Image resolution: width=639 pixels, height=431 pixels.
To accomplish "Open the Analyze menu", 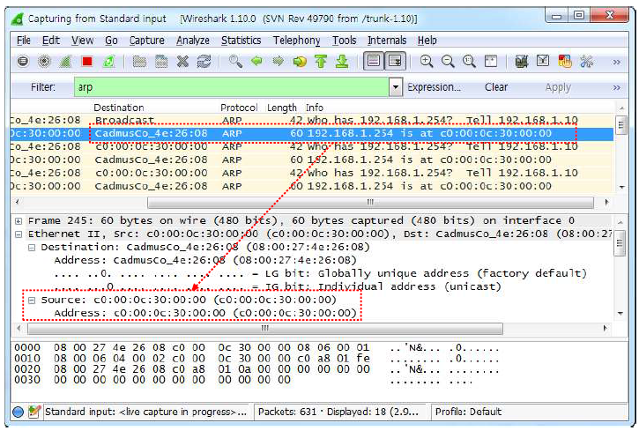I will (193, 41).
